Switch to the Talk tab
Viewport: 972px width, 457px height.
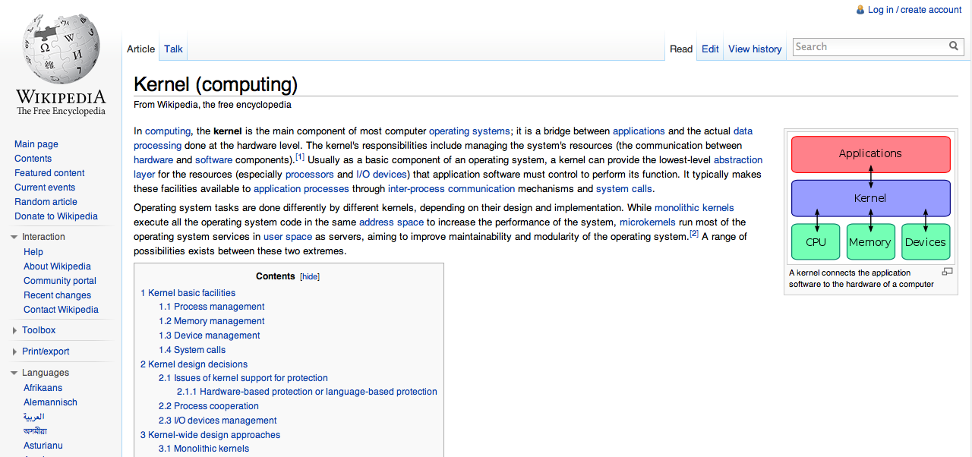pyautogui.click(x=173, y=49)
